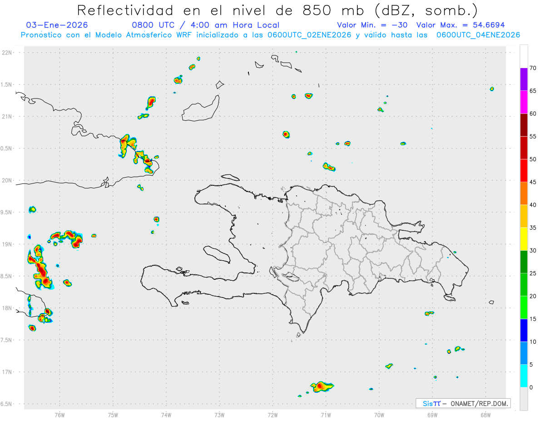Click the longitude axis label '72W'
Viewport: 545px width, 421px height.
(272, 415)
